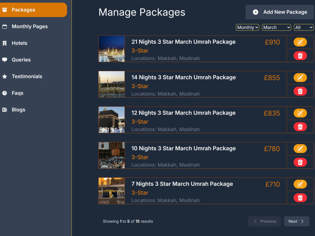Click the Add New Package button
315x236 pixels.
pyautogui.click(x=279, y=12)
